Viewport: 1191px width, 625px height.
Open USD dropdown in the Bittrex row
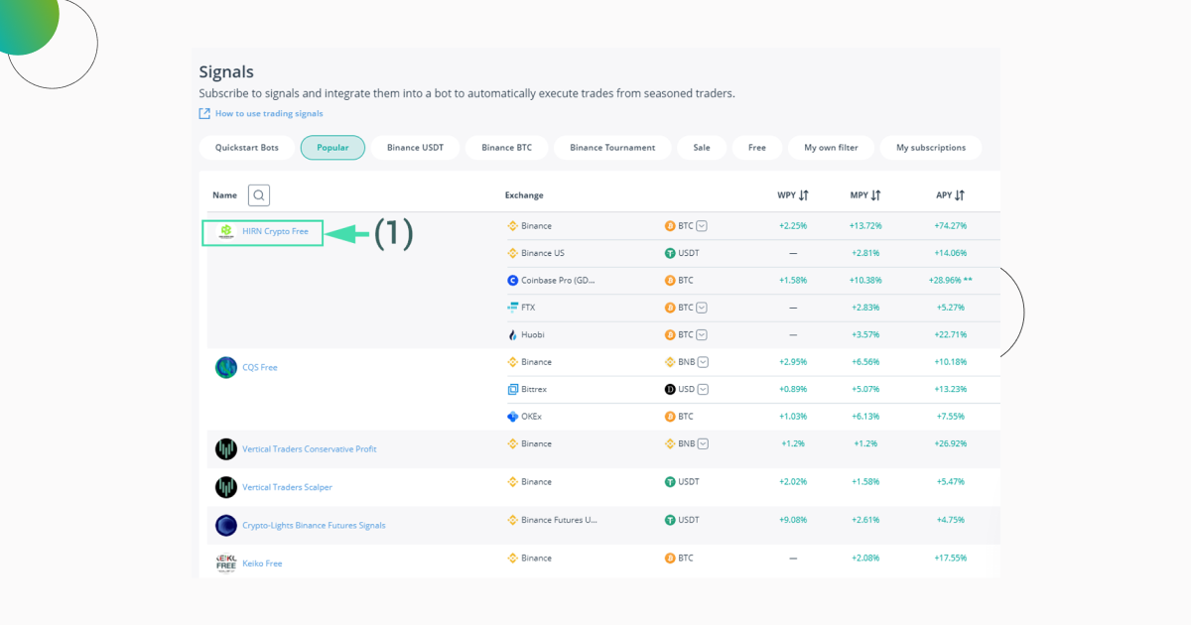[703, 389]
